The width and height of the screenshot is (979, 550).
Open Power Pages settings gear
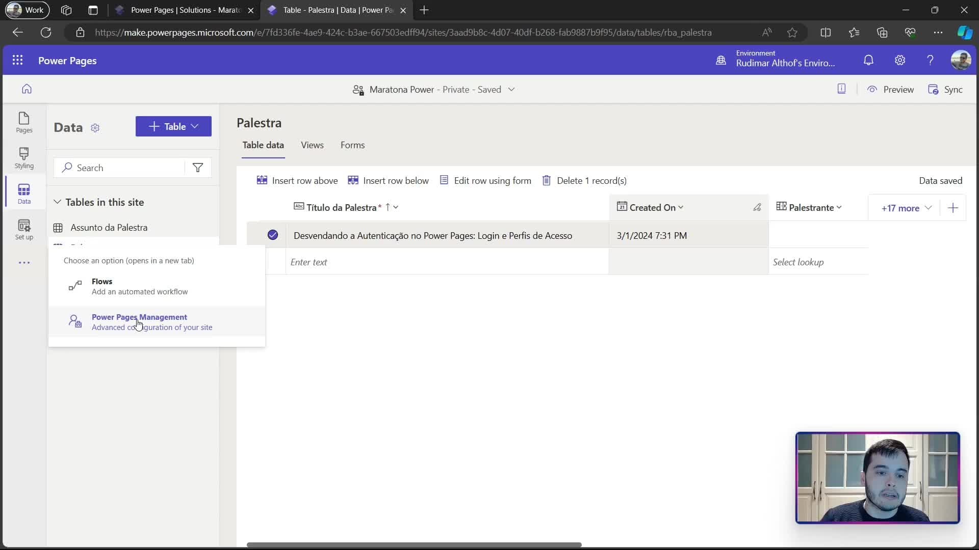(900, 60)
